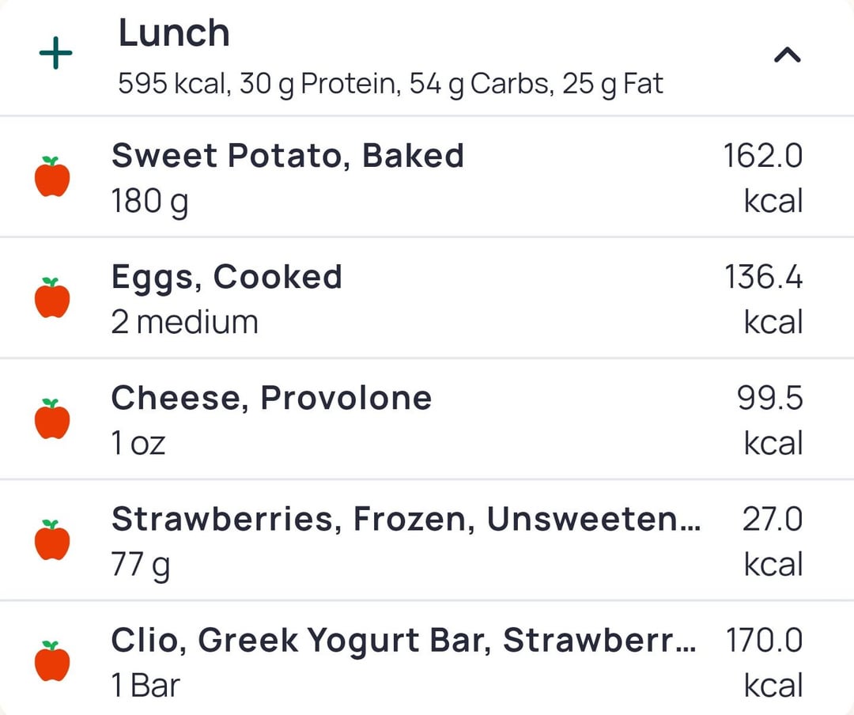The width and height of the screenshot is (854, 715).
Task: Select the Clio Greek Yogurt Bar entry
Action: coord(403,641)
